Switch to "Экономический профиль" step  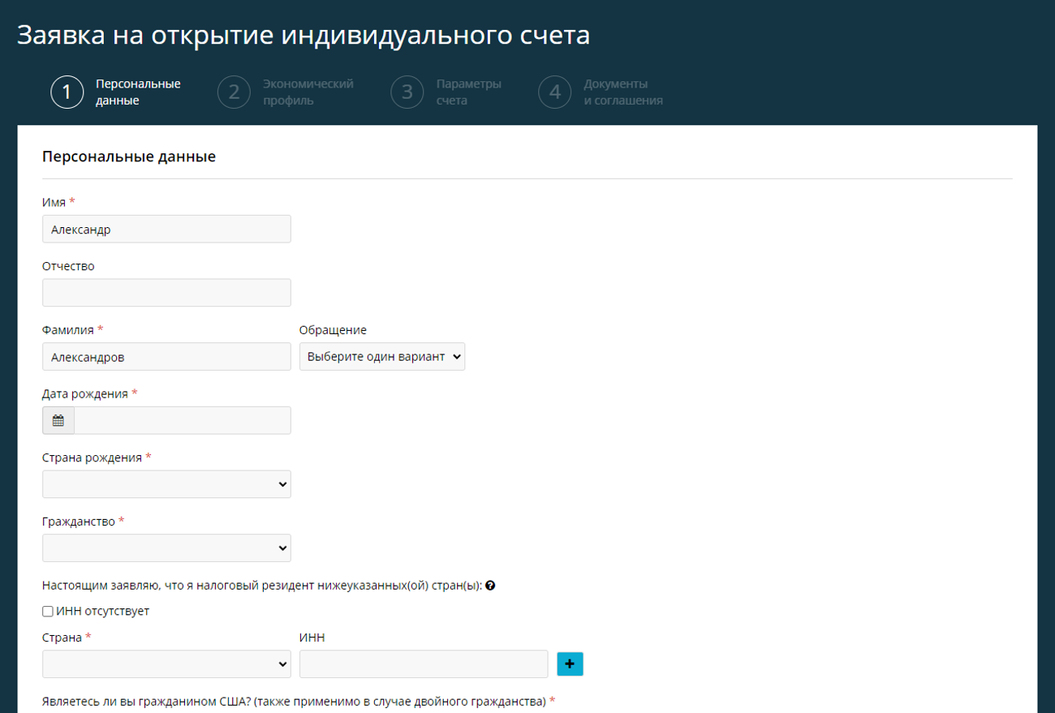308,92
